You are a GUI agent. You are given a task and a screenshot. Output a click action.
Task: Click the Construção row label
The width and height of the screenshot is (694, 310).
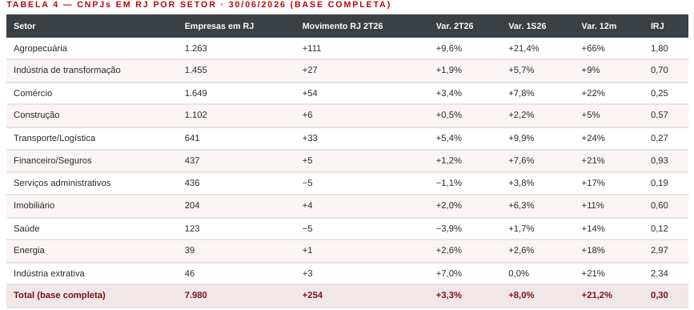(x=37, y=115)
